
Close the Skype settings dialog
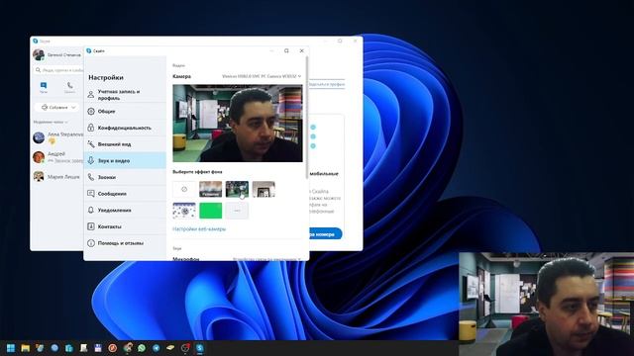[x=301, y=50]
